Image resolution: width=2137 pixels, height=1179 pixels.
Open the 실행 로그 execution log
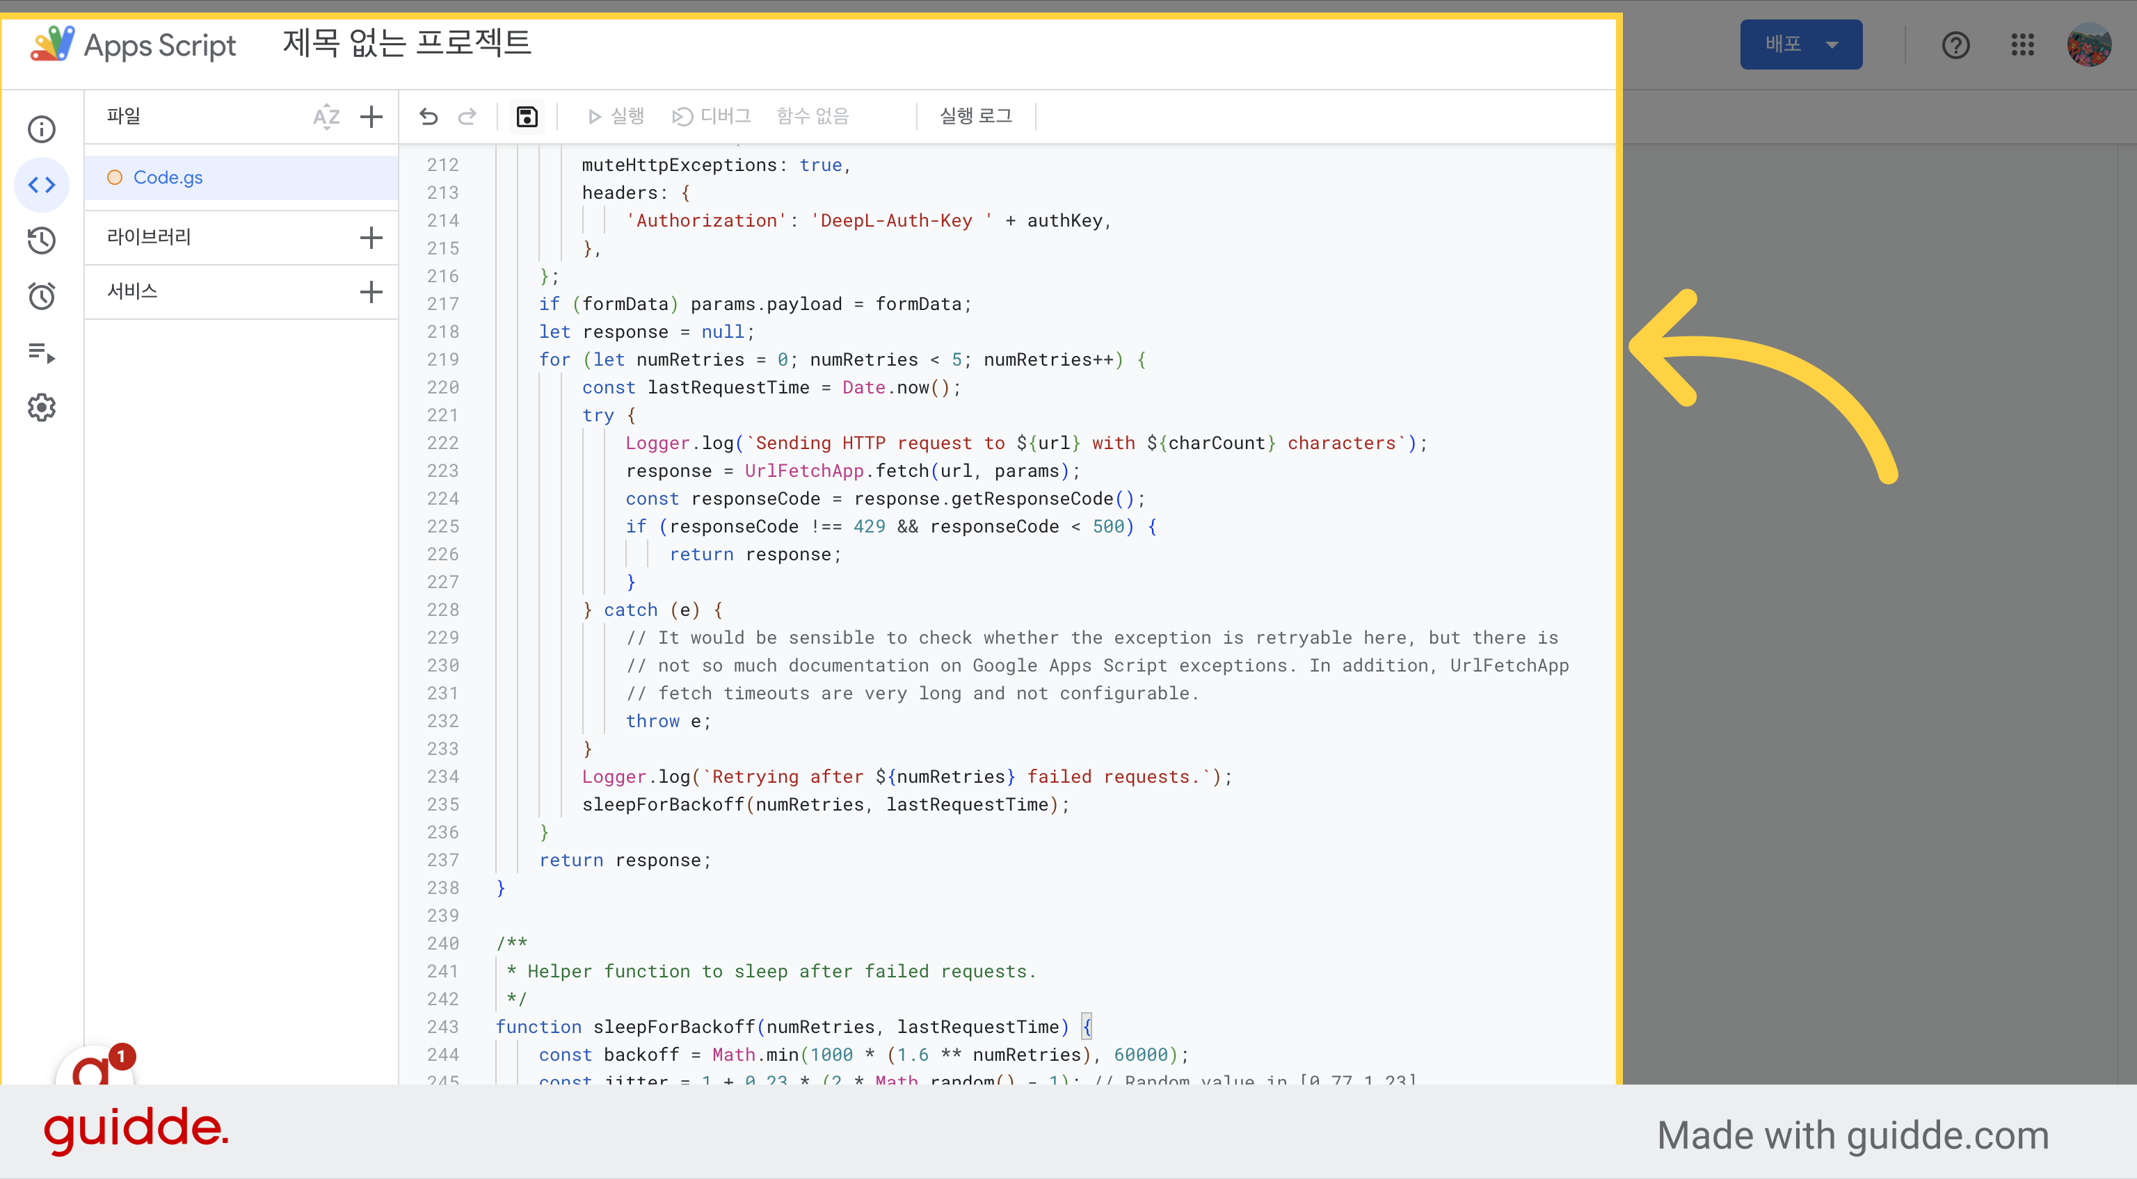(x=975, y=116)
